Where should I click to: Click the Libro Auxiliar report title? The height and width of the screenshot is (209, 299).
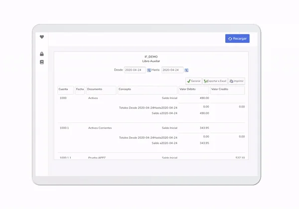pos(151,61)
